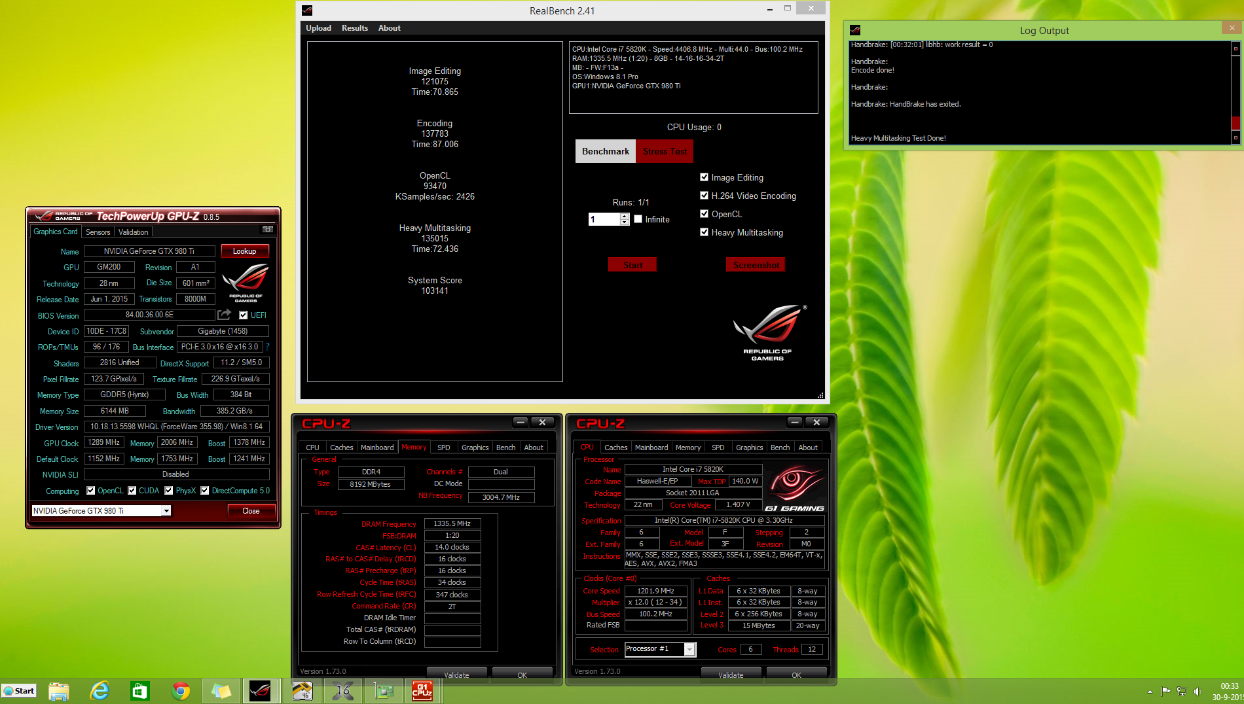Click the Log Output scrollbar down arrow
This screenshot has height=704, width=1244.
1235,137
